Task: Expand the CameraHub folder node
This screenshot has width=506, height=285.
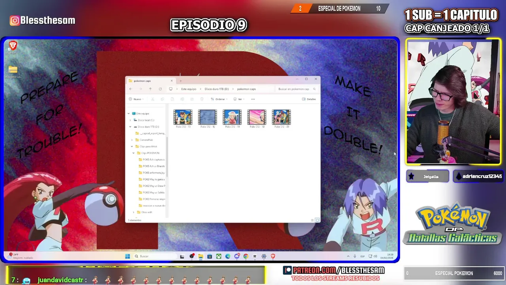Action: (132, 140)
